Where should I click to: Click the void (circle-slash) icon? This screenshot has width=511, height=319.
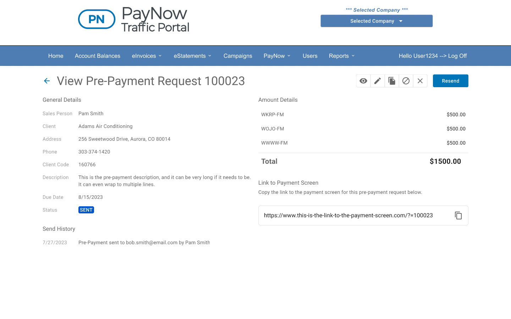406,81
